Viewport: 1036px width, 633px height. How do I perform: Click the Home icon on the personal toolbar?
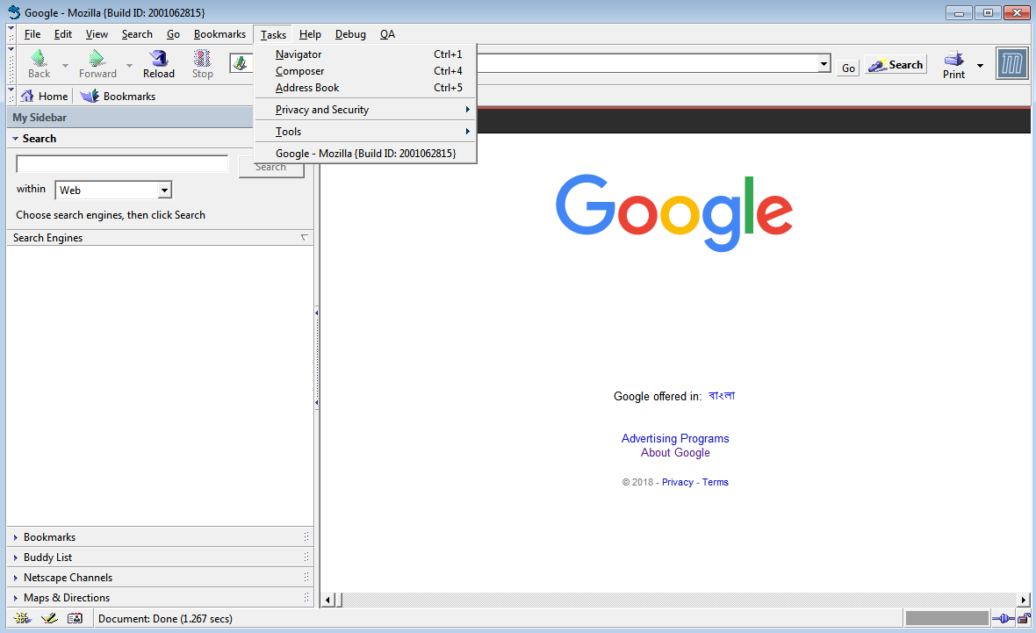click(x=29, y=96)
